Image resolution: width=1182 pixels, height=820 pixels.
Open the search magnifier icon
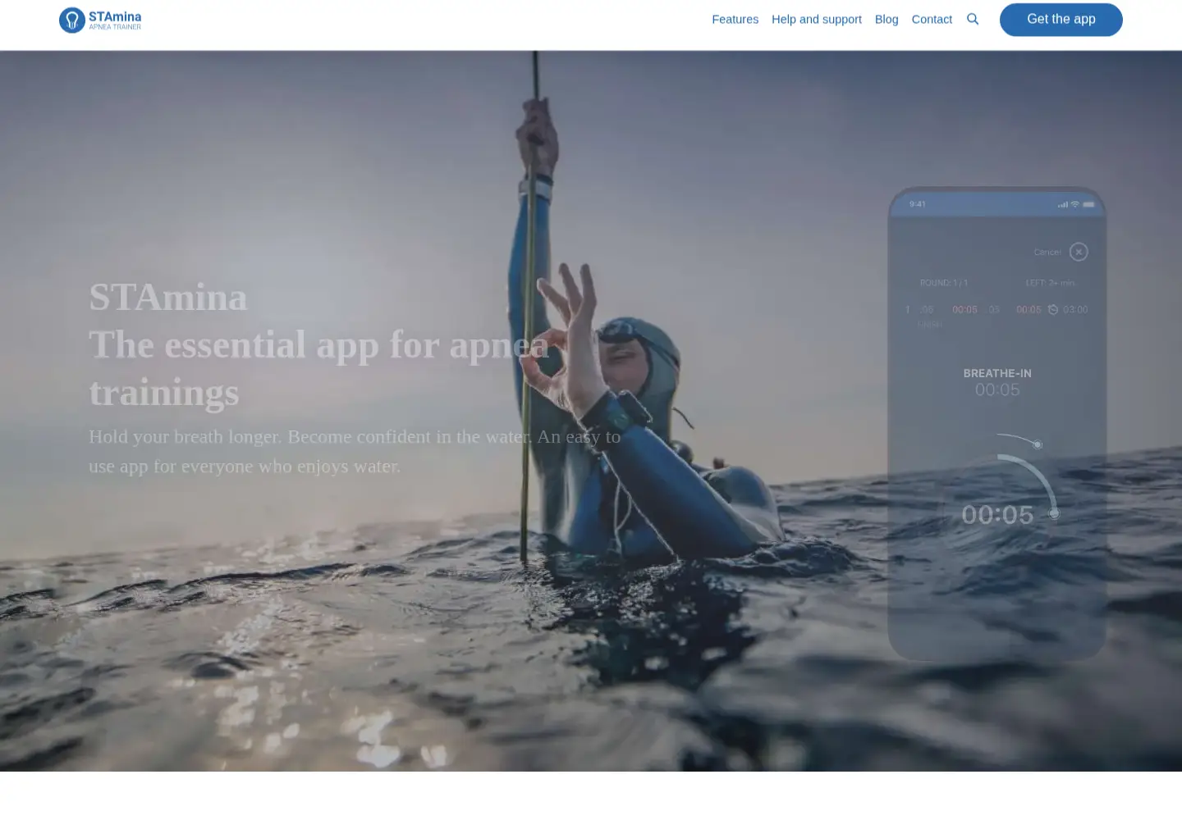[973, 19]
